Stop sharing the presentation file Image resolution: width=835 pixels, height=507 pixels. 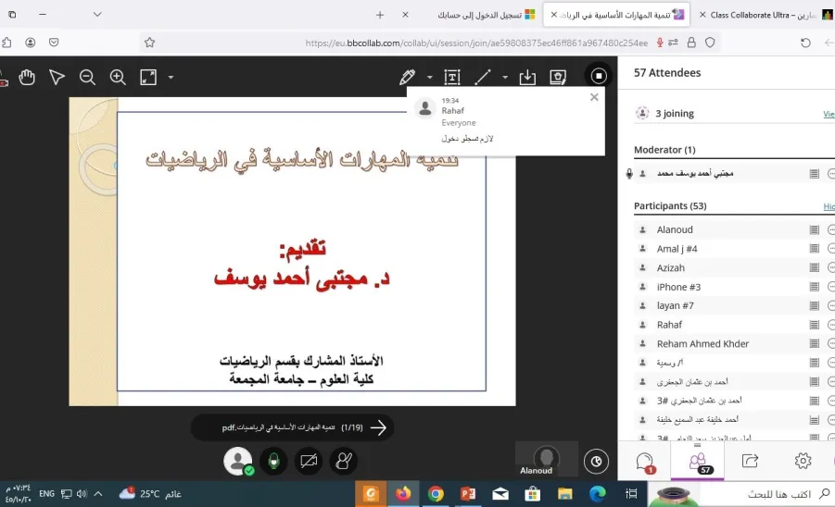(599, 76)
